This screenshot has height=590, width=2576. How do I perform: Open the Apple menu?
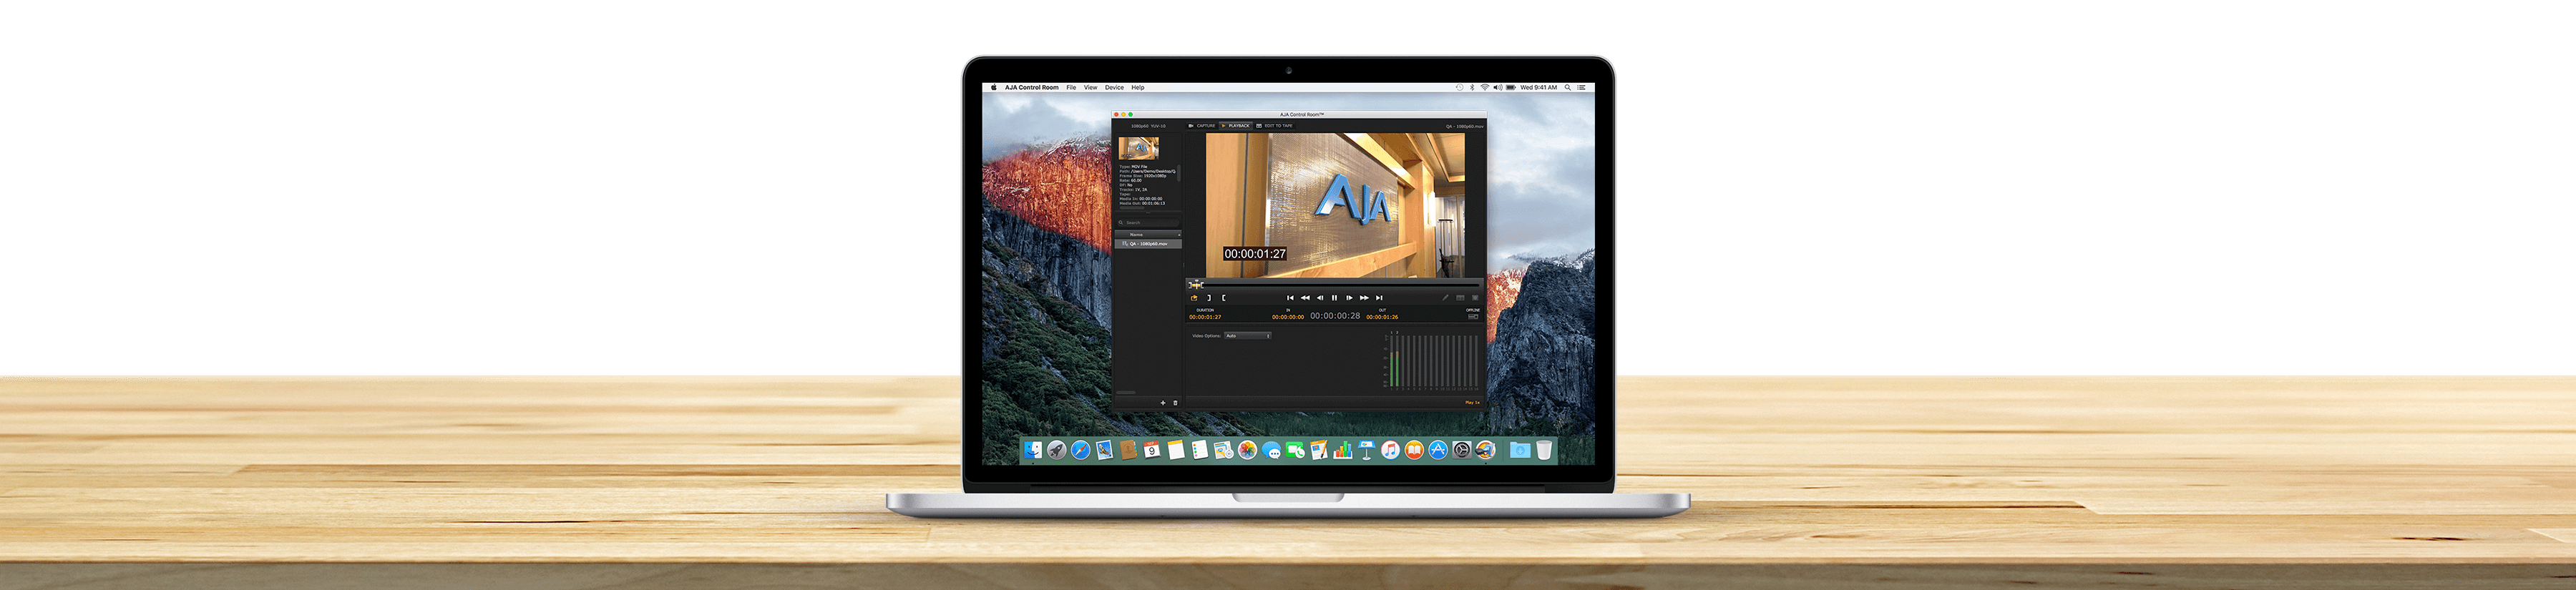point(993,88)
